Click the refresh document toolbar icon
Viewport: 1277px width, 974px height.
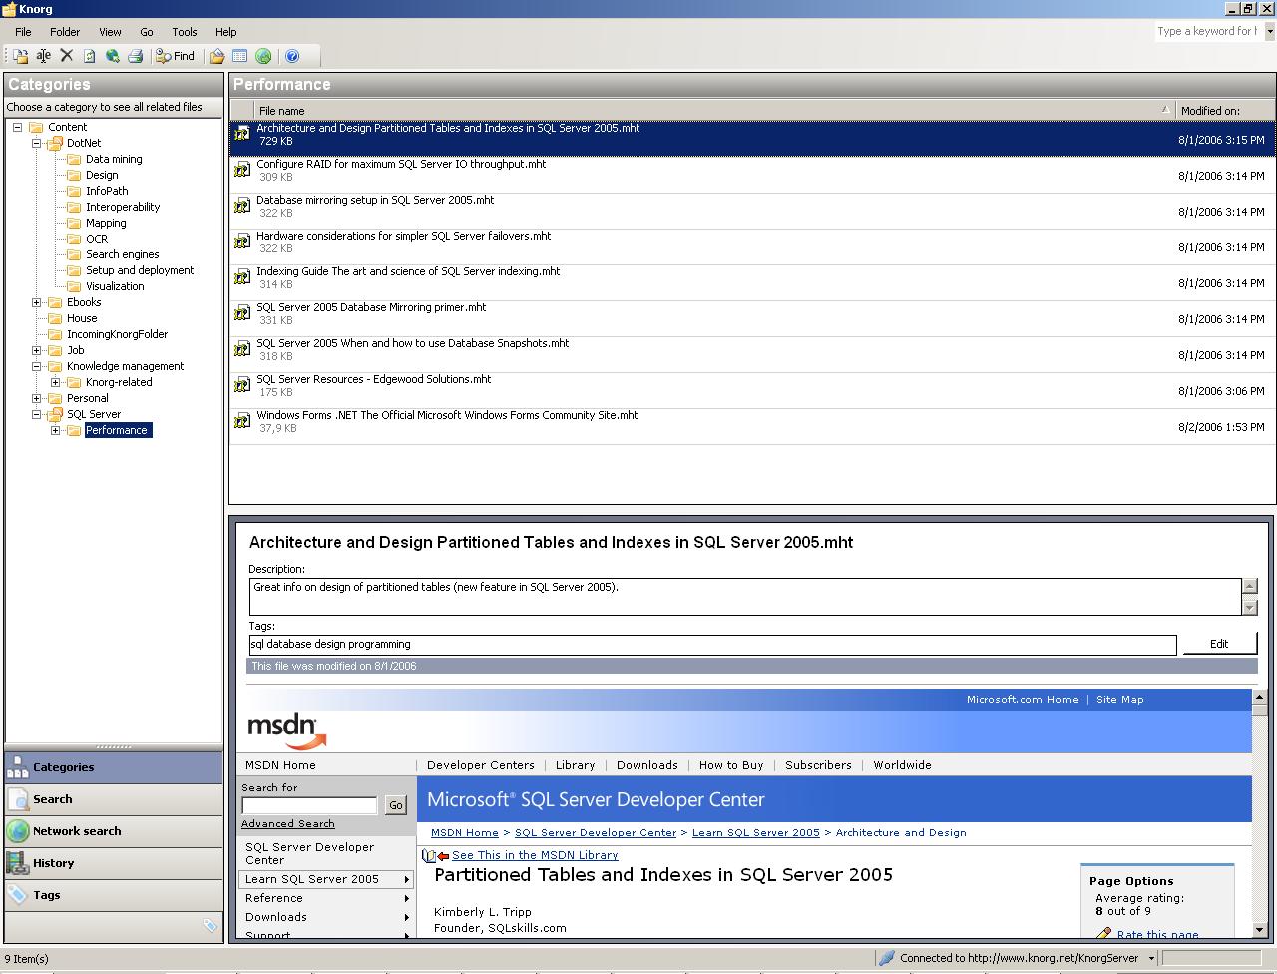pyautogui.click(x=90, y=56)
